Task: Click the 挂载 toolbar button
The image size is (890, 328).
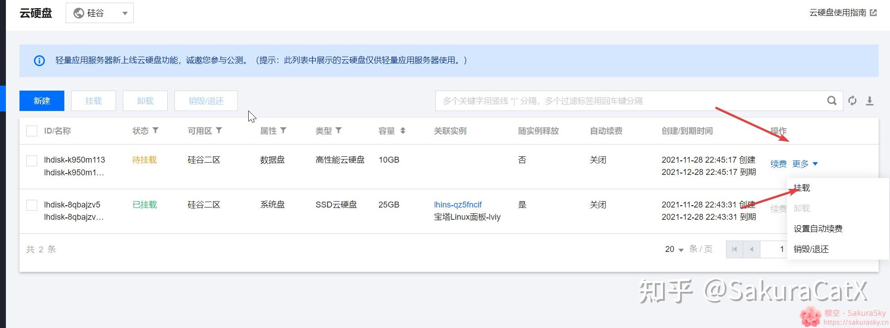Action: point(93,101)
